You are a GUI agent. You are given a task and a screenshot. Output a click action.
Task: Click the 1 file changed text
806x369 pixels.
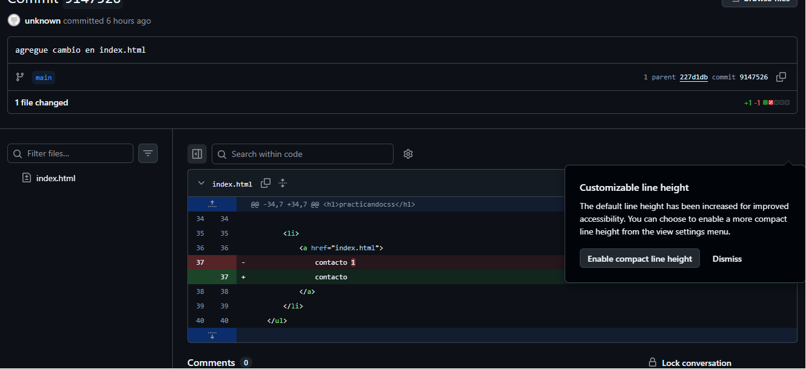click(42, 102)
